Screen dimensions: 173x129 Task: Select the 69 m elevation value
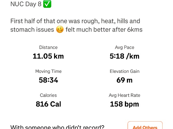point(125,80)
